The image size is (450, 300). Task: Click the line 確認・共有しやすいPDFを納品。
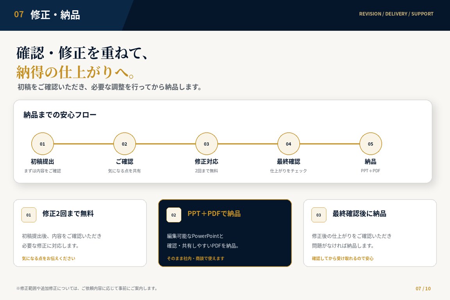pos(203,246)
